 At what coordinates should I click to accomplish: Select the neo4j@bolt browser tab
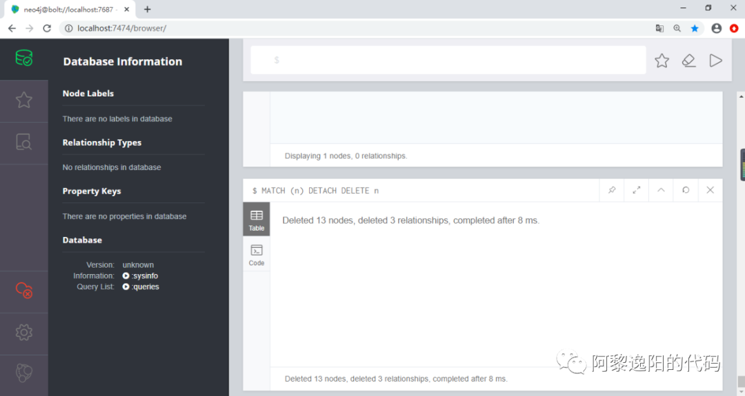[69, 10]
